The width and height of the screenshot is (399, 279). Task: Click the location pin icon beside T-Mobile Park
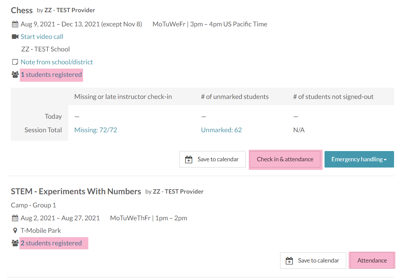[x=15, y=231]
